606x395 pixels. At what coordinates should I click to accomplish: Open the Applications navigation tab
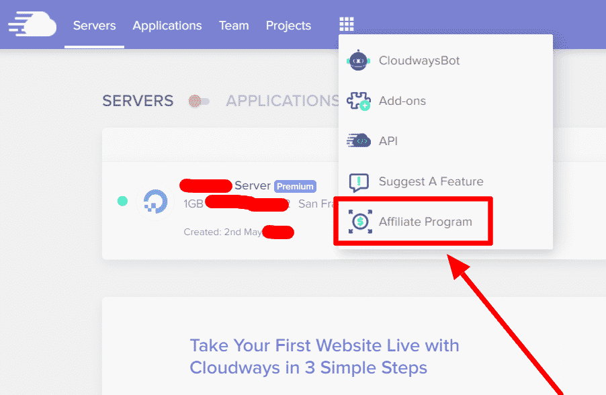click(167, 26)
